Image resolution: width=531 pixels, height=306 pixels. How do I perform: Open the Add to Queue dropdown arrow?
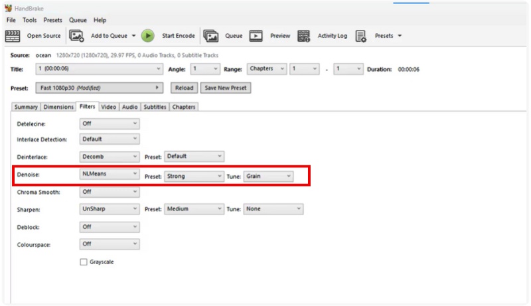click(133, 36)
